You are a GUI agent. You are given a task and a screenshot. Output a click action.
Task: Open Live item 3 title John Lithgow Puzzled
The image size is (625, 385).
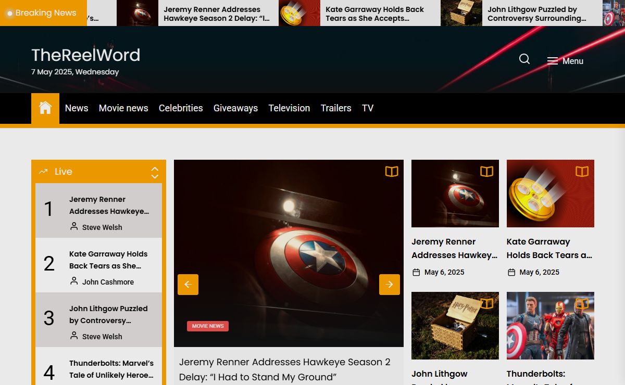pos(108,314)
